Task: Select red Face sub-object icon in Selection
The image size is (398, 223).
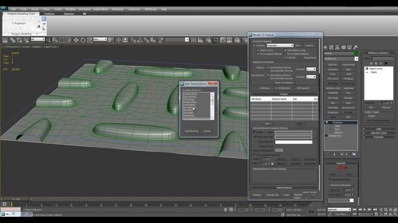Action: [x=340, y=168]
